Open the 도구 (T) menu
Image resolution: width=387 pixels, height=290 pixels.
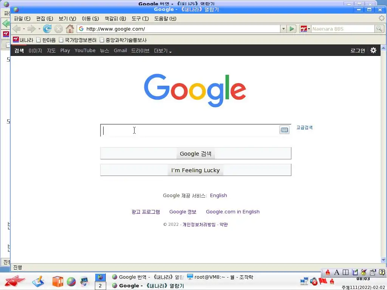pyautogui.click(x=140, y=19)
